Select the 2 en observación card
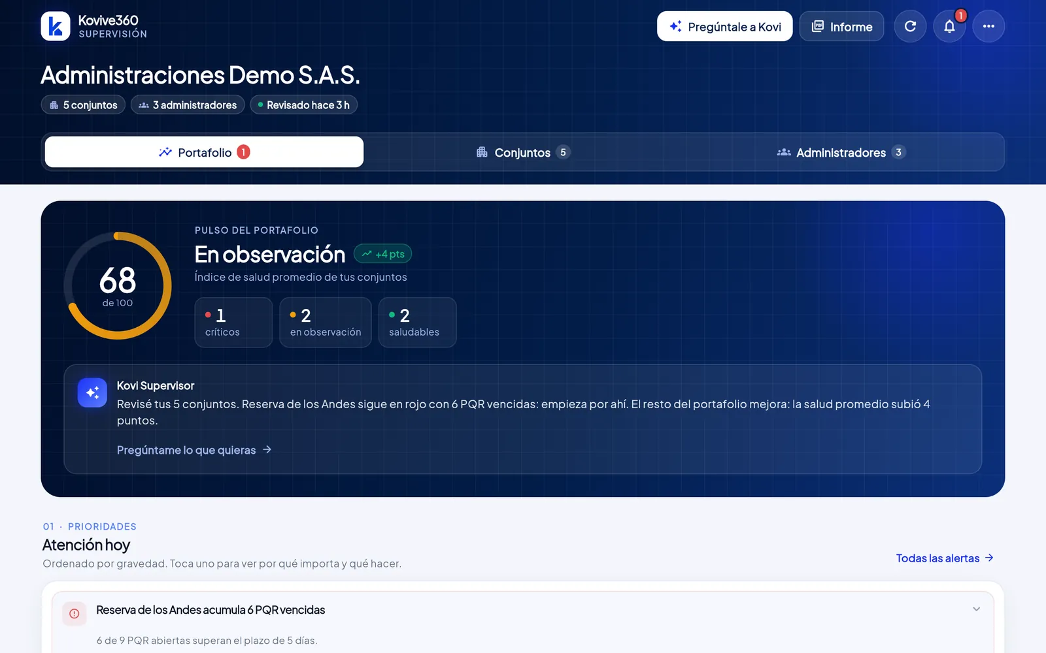Screen dimensions: 1046x653 click(326, 323)
